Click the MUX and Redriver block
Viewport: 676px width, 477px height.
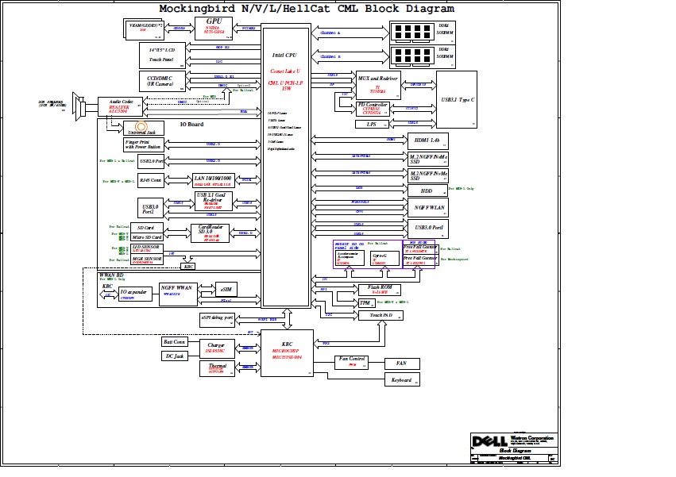[x=378, y=83]
